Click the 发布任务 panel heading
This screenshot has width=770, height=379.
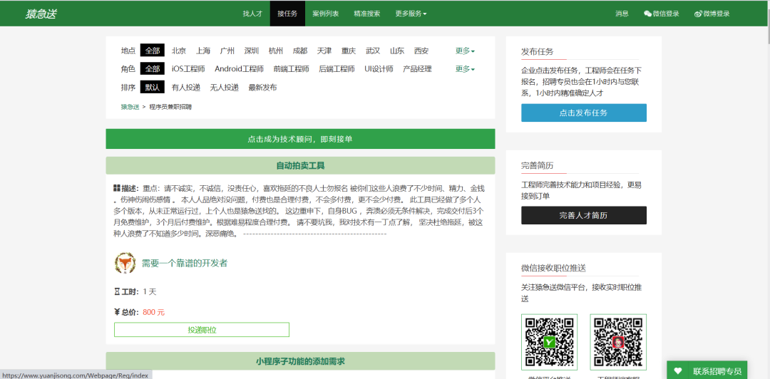tap(538, 51)
